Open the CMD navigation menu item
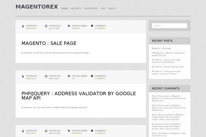Image resolution: width=206 pixels, height=137 pixels. pos(103,8)
